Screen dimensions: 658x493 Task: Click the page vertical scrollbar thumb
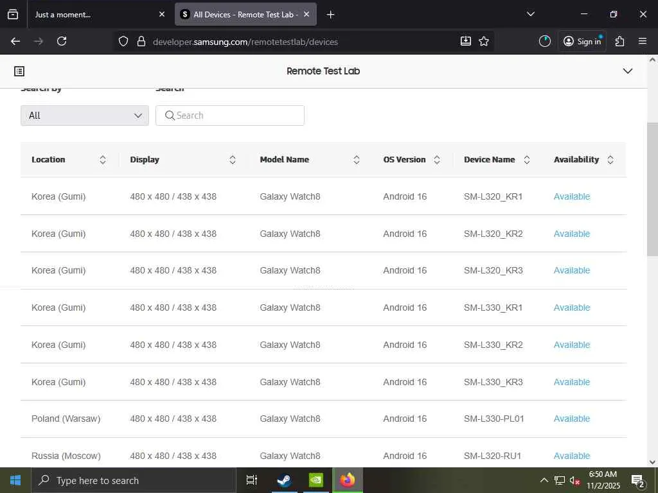pyautogui.click(x=652, y=189)
